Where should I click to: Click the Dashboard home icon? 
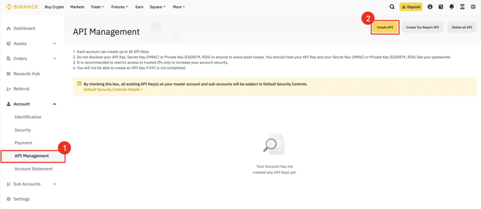coord(9,28)
